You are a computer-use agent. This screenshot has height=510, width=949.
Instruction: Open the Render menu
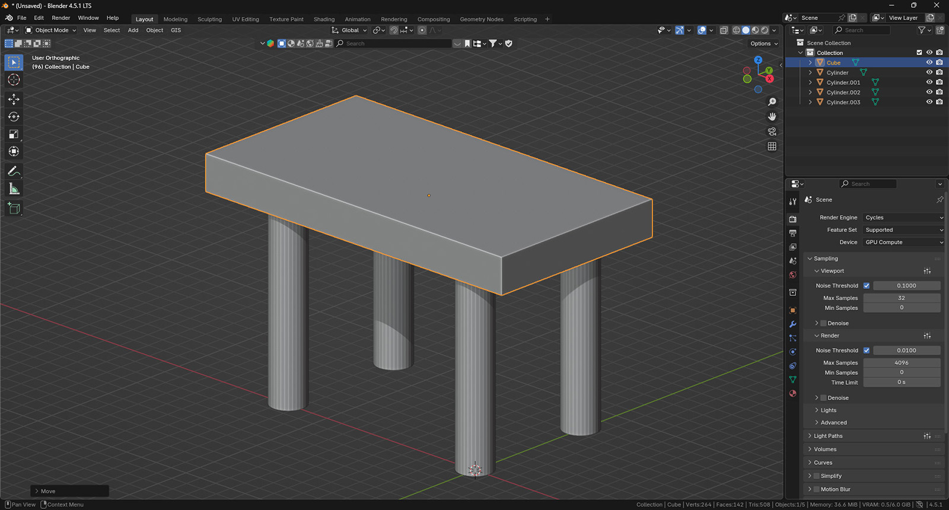click(x=60, y=18)
